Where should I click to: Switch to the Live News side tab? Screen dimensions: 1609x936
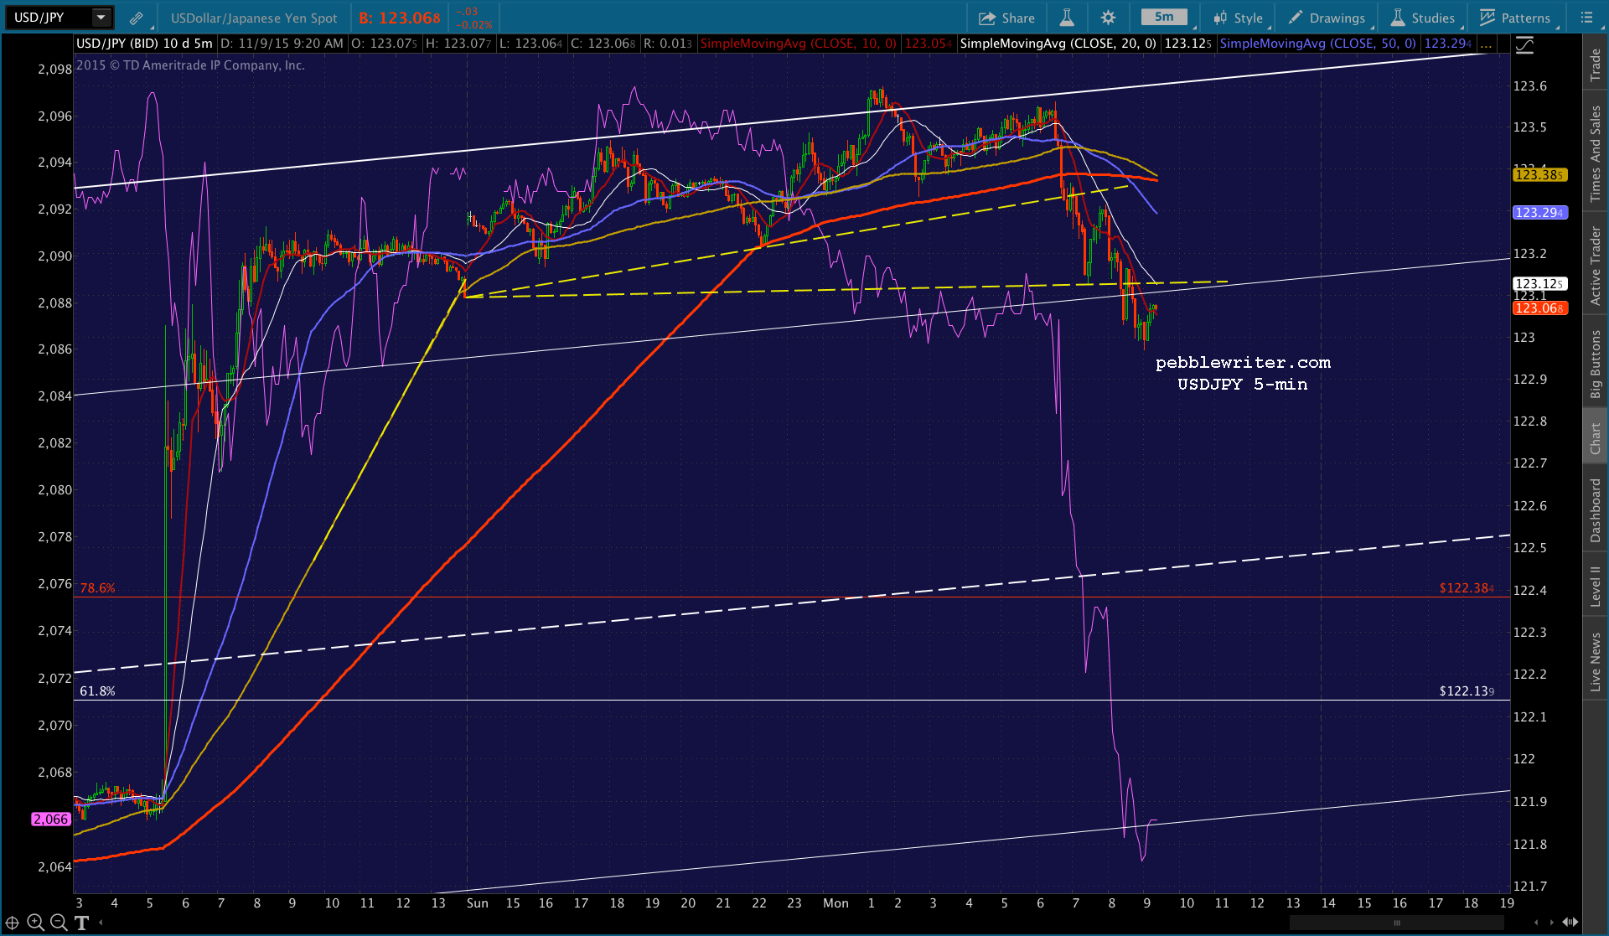1595,660
